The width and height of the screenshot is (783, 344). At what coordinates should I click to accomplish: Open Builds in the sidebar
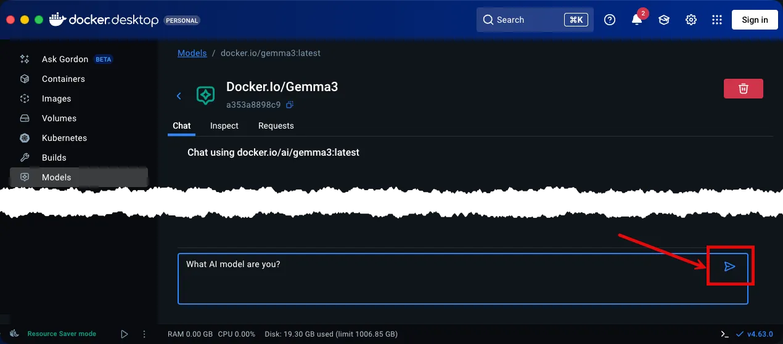[x=79, y=158]
